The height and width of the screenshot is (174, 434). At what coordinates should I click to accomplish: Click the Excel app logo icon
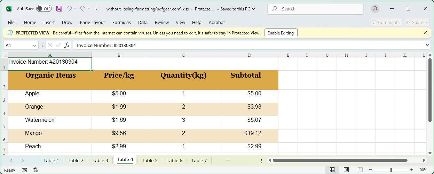pos(9,9)
